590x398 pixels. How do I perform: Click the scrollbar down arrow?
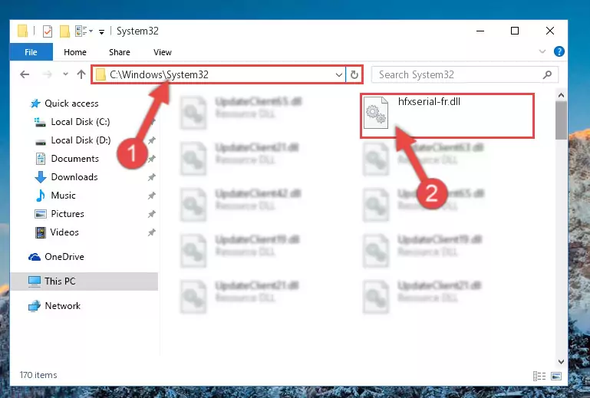coord(561,362)
